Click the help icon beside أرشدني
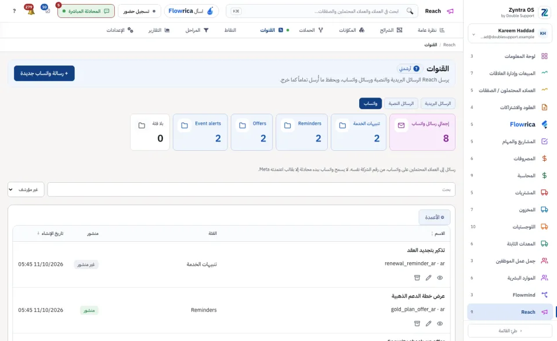 pyautogui.click(x=417, y=68)
